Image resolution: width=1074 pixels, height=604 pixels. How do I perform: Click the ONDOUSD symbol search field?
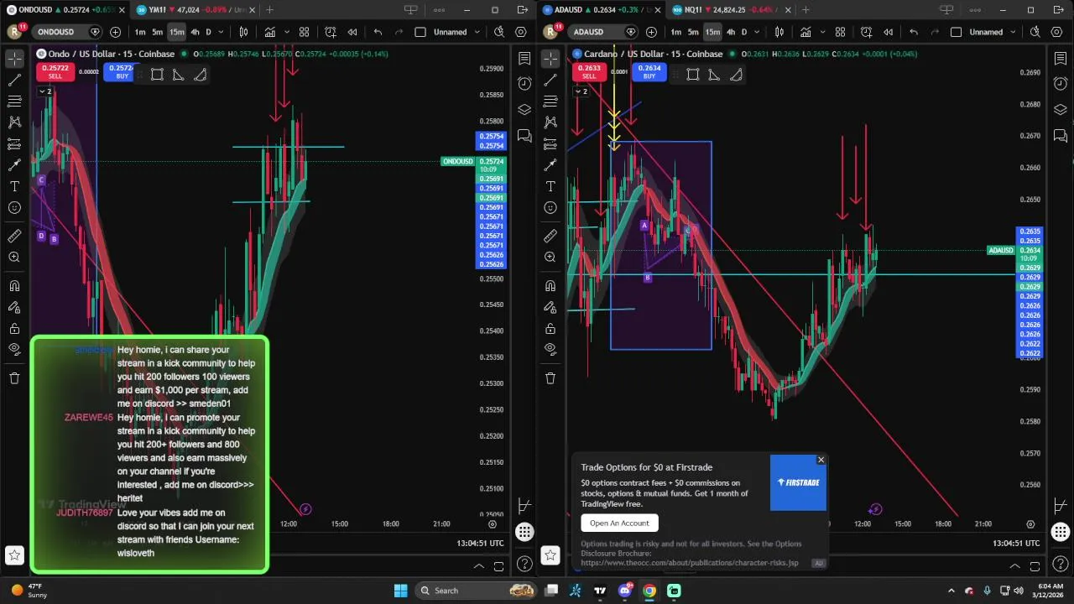pos(65,32)
